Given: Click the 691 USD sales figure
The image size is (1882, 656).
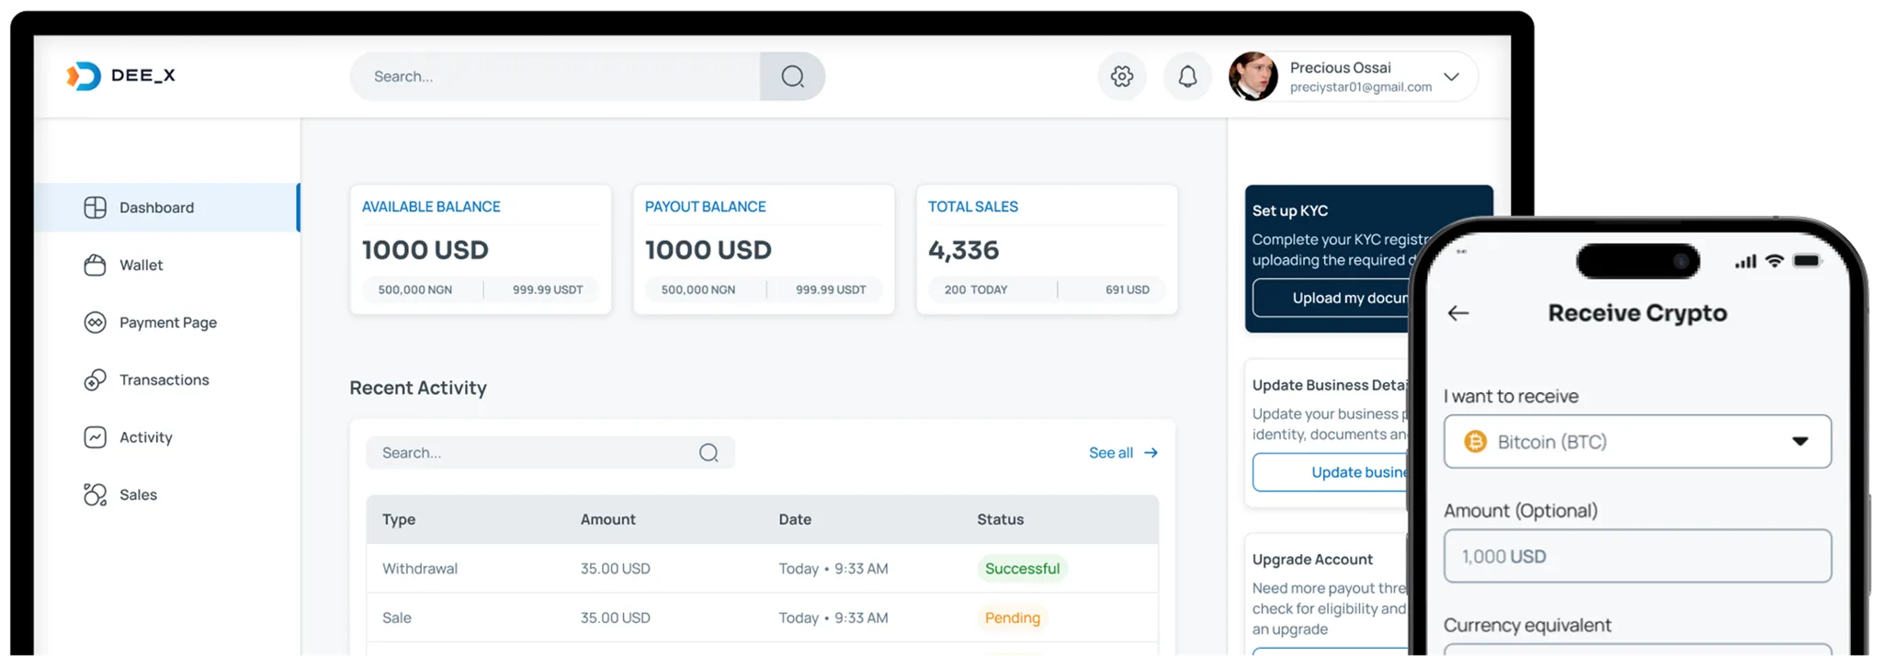Looking at the screenshot, I should [1128, 289].
